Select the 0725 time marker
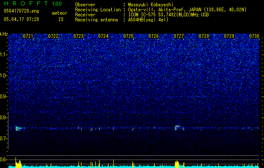The width and height of the screenshot is (264, 168). coord(128,36)
